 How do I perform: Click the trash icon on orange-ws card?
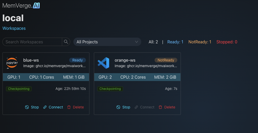tap(160, 107)
